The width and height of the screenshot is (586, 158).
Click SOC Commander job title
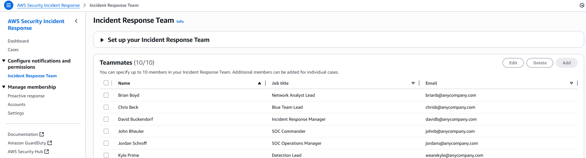pyautogui.click(x=289, y=131)
